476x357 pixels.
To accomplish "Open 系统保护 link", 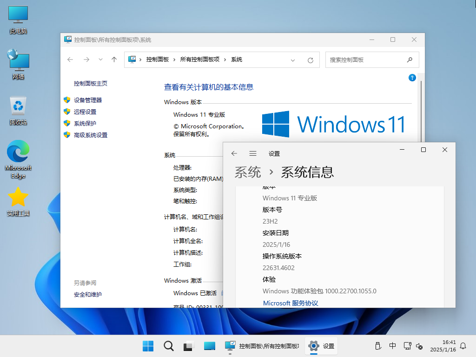I will pyautogui.click(x=85, y=123).
